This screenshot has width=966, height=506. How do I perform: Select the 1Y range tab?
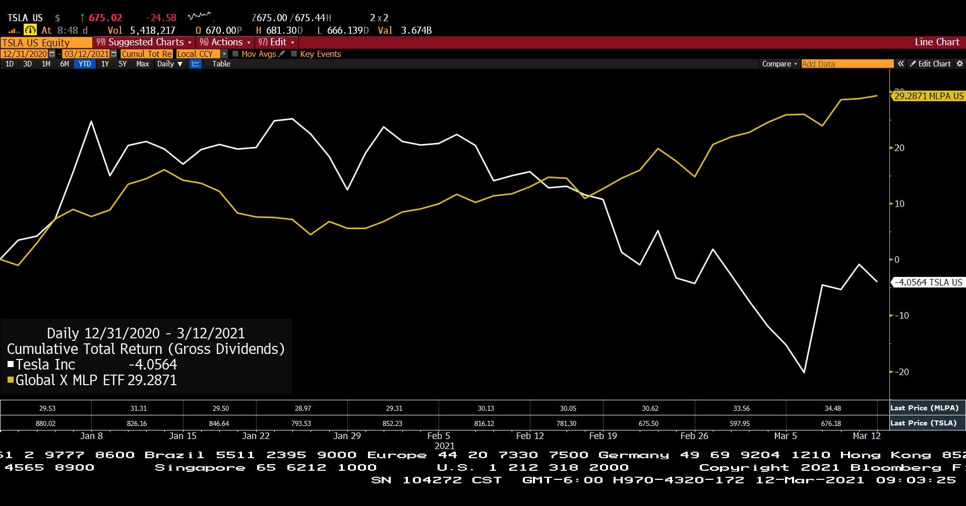pos(105,64)
